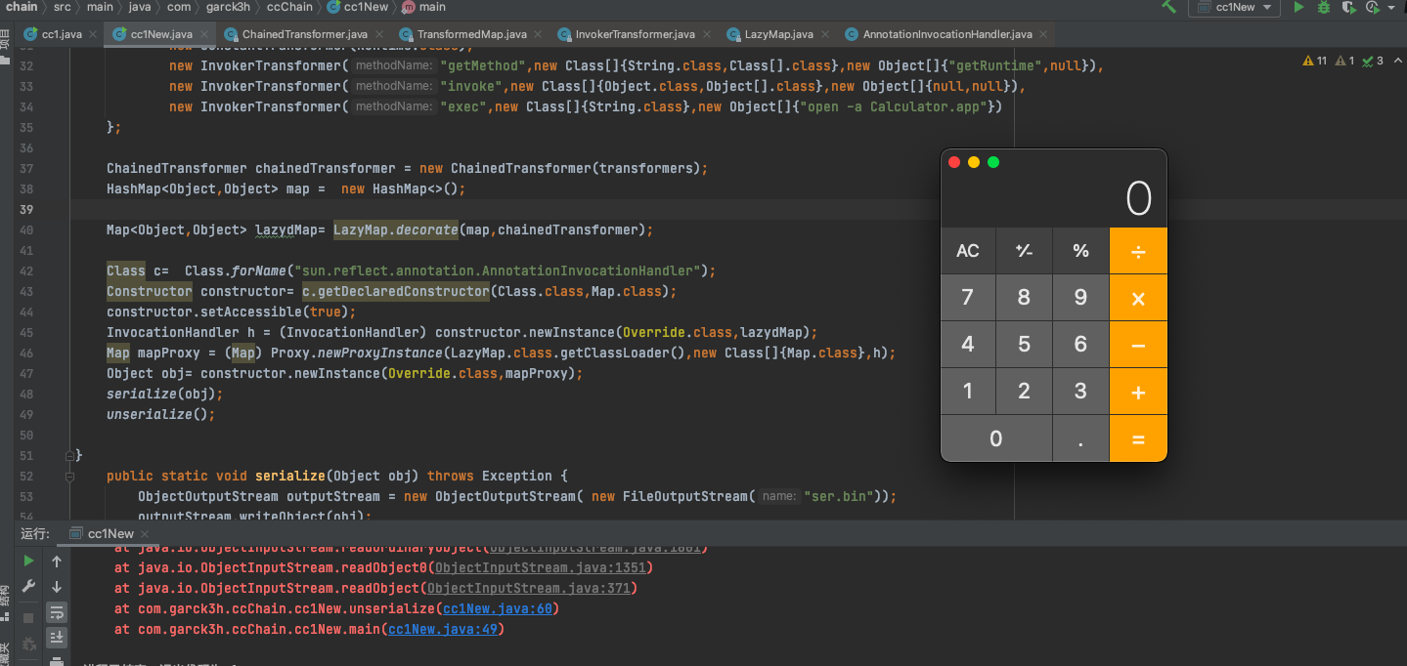Open the ObjectInputStream.java:1351 link
The height and width of the screenshot is (666, 1407).
tap(540, 567)
